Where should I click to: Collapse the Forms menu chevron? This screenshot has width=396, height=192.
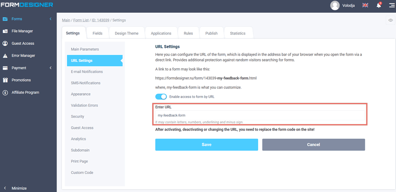click(x=50, y=19)
